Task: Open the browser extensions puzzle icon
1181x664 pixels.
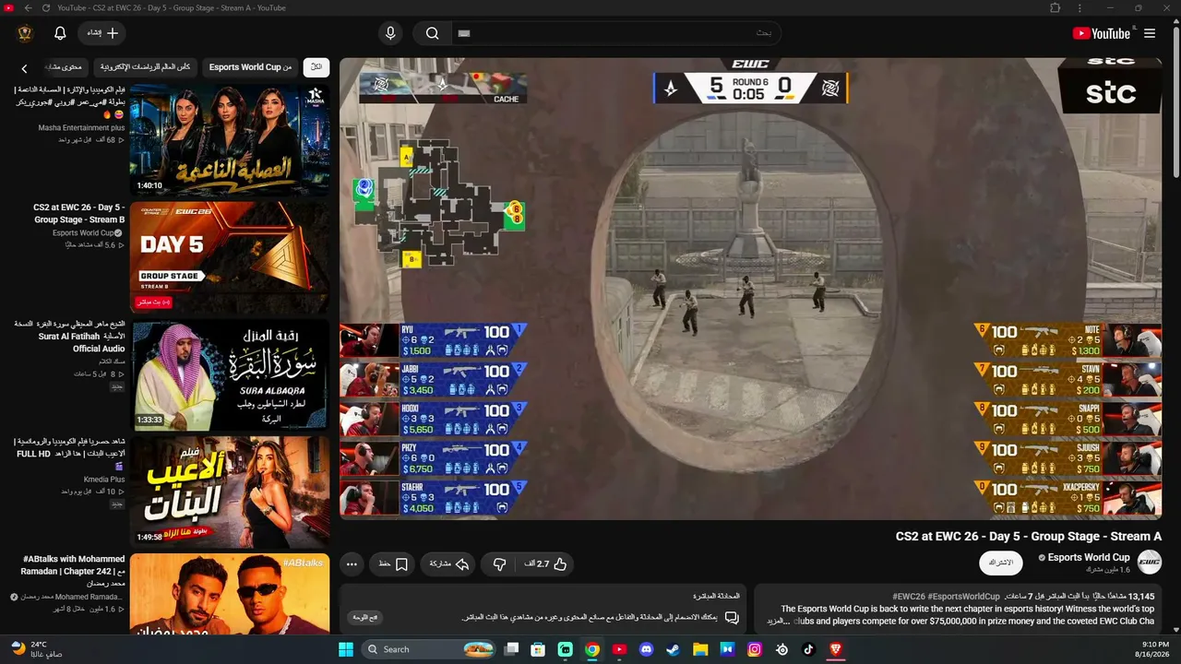Action: pos(1056,8)
